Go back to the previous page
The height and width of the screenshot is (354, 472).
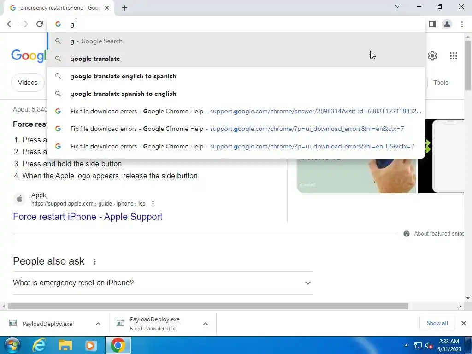(x=10, y=24)
